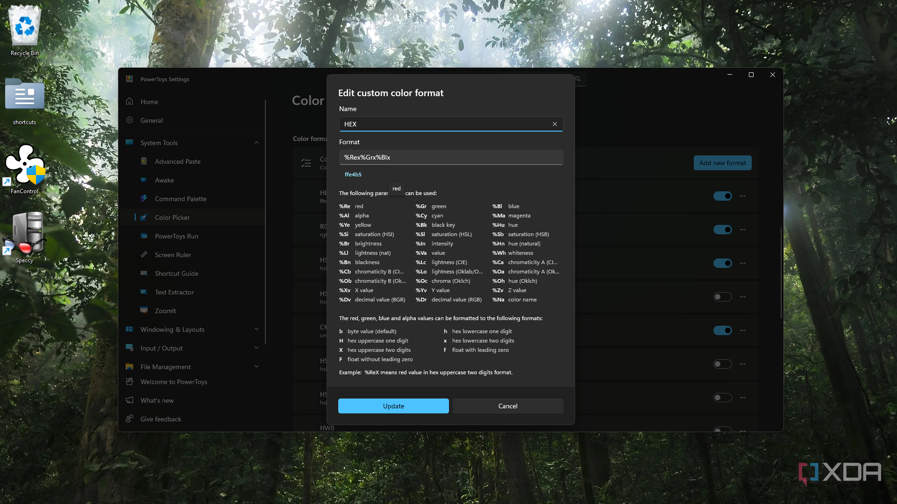897x504 pixels.
Task: Toggle the second enabled format switch
Action: click(722, 230)
